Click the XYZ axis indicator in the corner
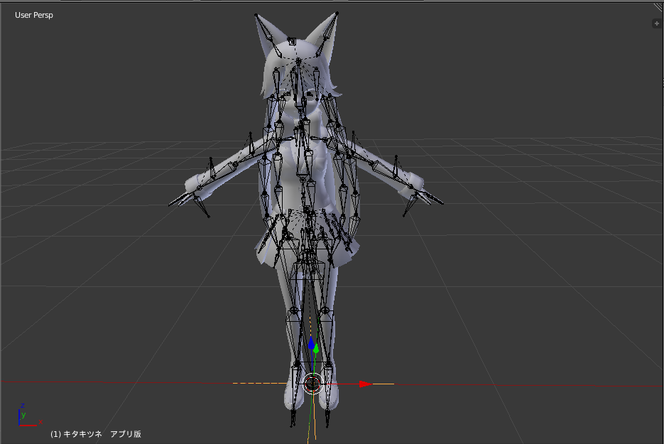 [30, 415]
